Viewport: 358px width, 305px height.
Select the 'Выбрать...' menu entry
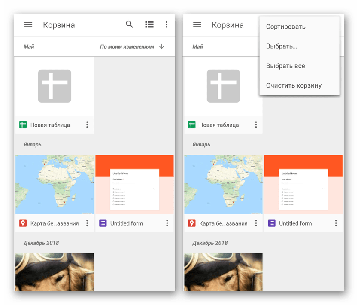tap(281, 46)
